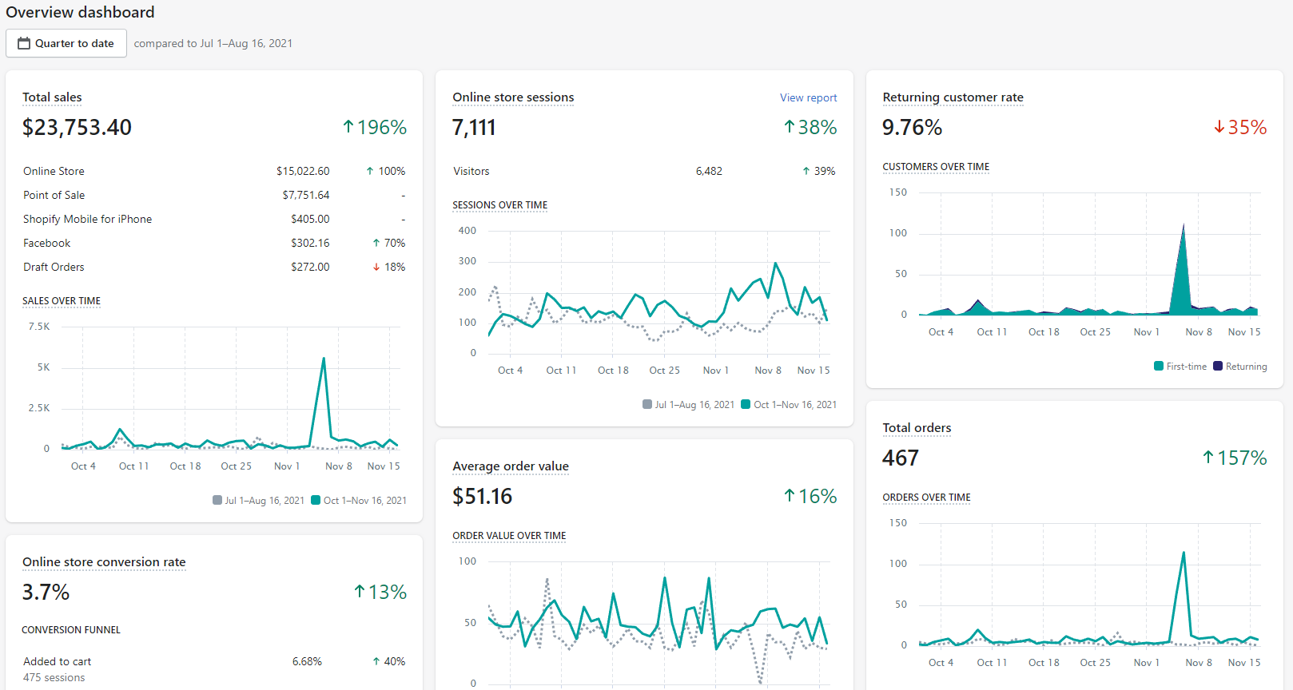Click the Returning customer rate title
The image size is (1293, 690).
point(953,97)
